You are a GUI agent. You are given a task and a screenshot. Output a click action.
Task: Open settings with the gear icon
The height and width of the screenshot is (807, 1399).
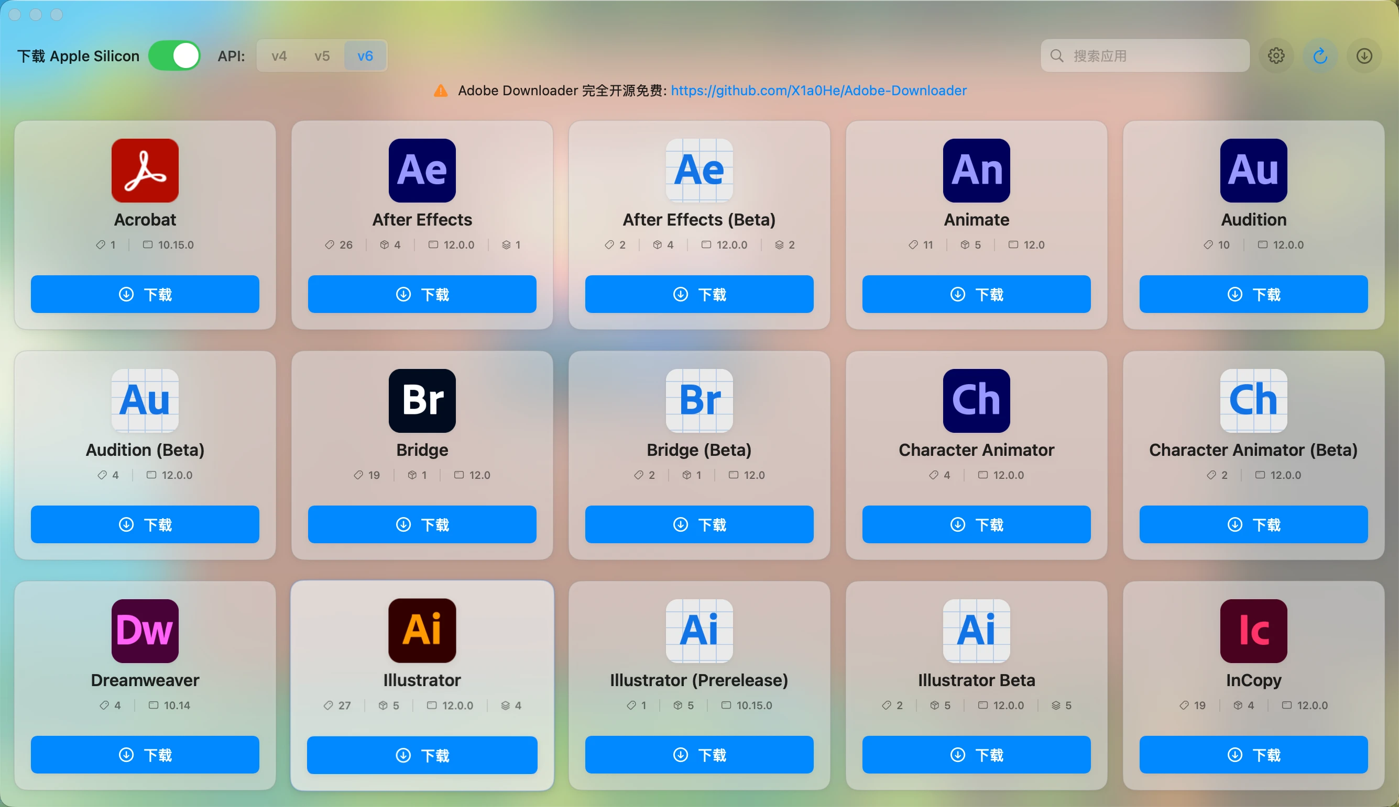1276,55
